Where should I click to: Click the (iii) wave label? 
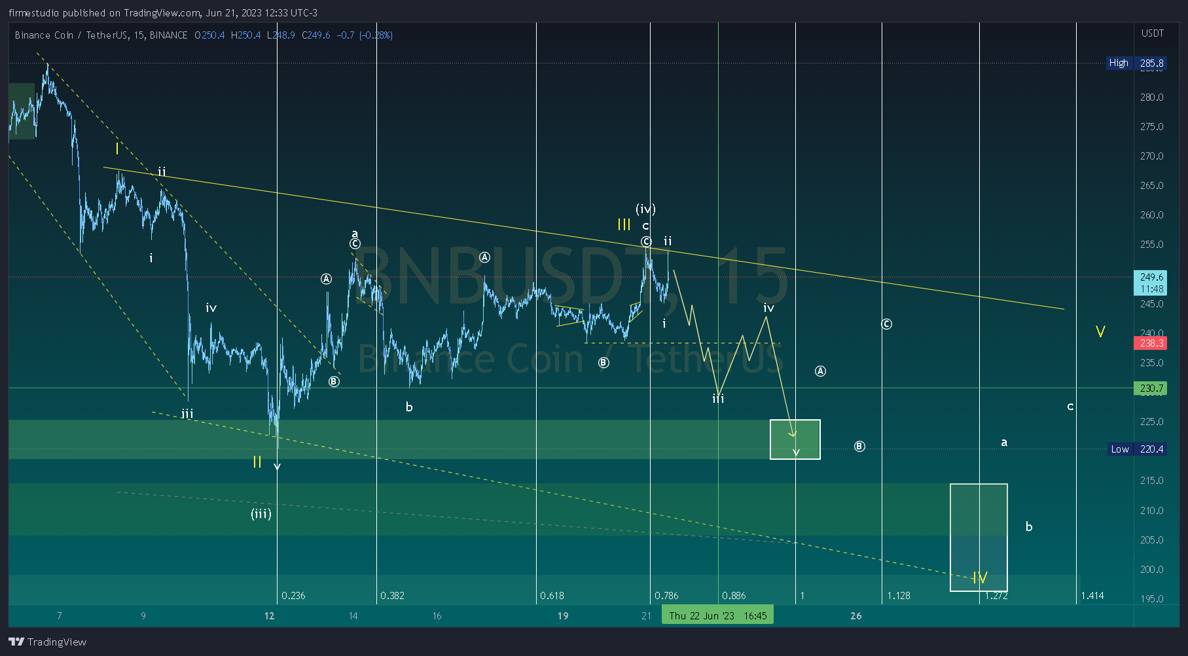[x=261, y=514]
